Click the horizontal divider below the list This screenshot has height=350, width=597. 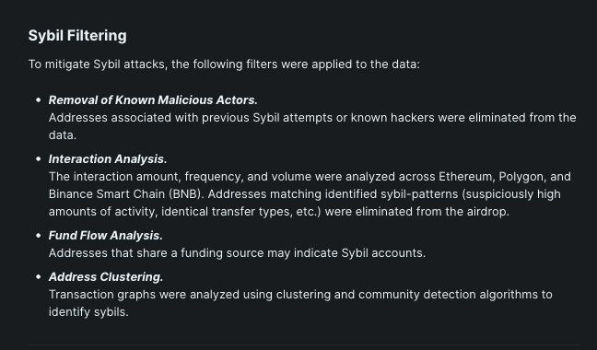point(304,345)
